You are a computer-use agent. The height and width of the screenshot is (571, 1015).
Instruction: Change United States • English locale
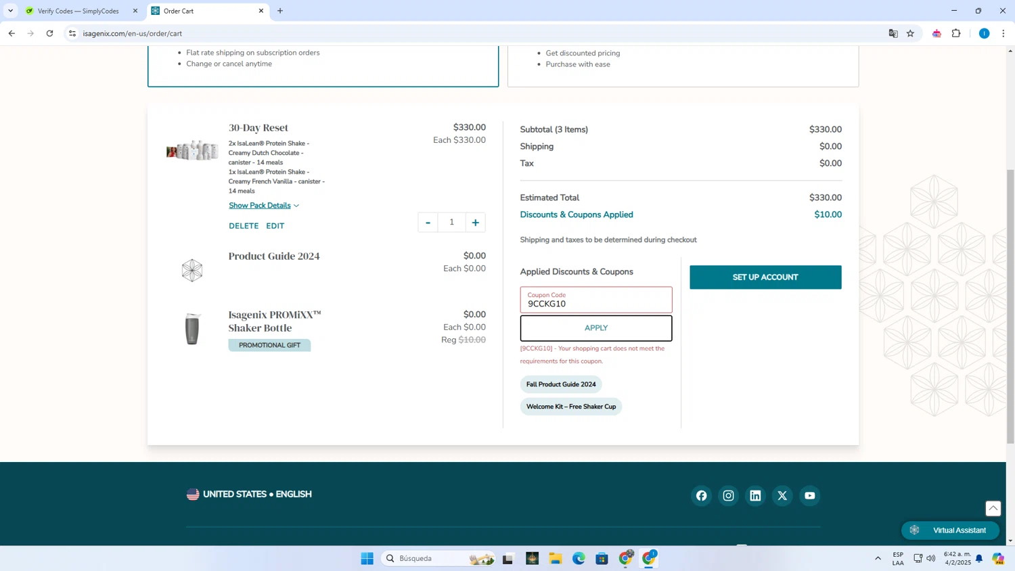coord(249,495)
